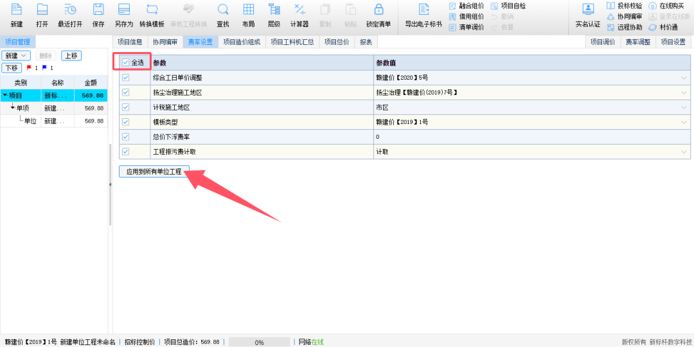694x347 pixels.
Task: Switch to the 项目造价组成 tab
Action: [x=242, y=42]
